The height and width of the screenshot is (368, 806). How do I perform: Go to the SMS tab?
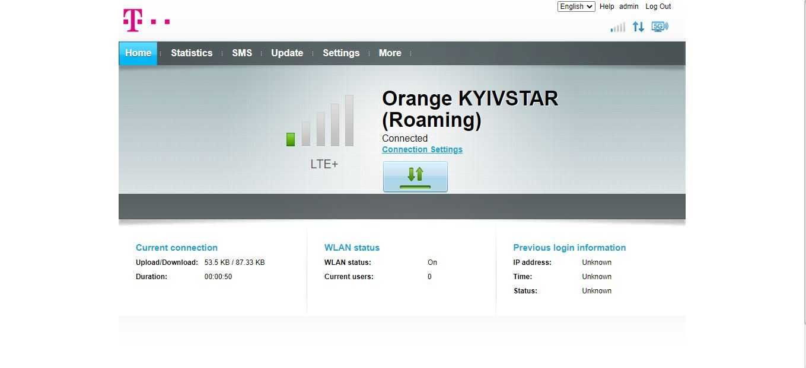[242, 53]
